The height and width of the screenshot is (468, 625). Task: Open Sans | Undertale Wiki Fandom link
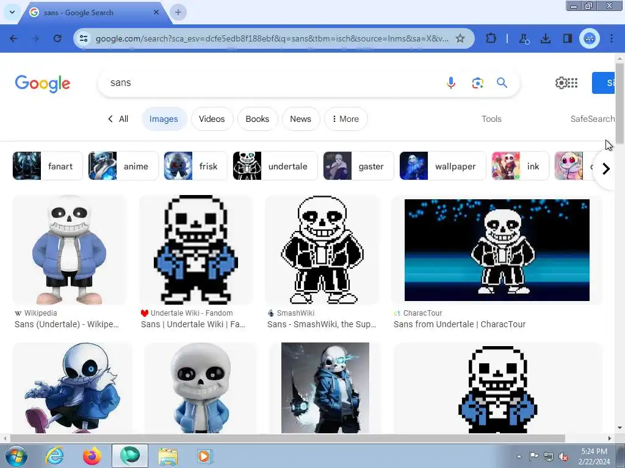click(x=193, y=324)
